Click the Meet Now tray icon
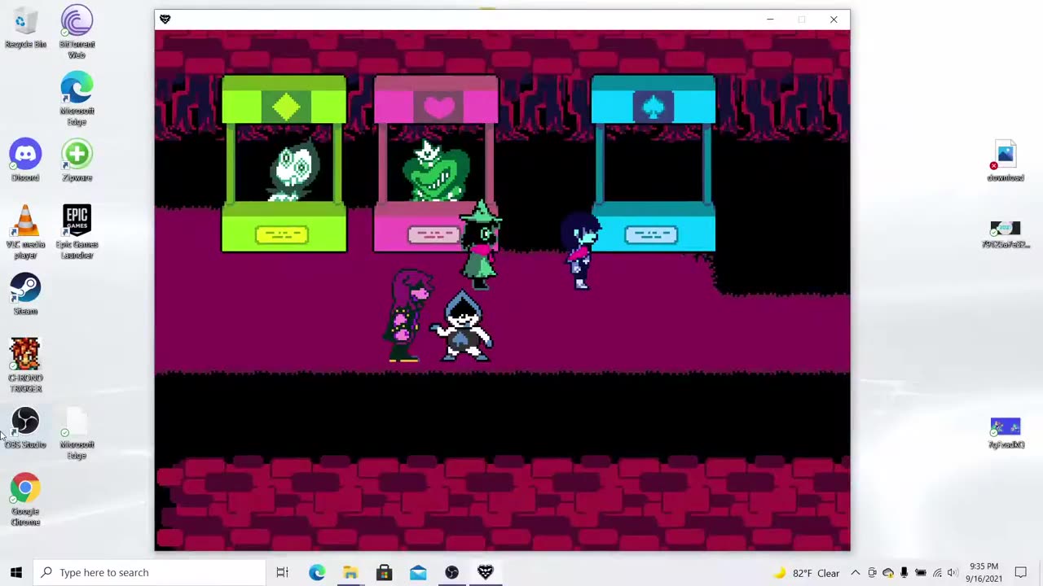The width and height of the screenshot is (1043, 586). coord(872,573)
